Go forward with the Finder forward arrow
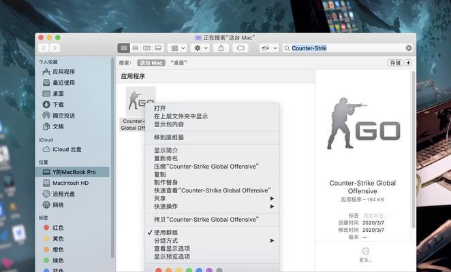Viewport: 451px width, 272px height. 55,48
